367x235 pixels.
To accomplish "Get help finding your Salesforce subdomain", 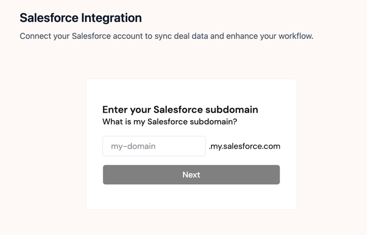I will pos(170,122).
